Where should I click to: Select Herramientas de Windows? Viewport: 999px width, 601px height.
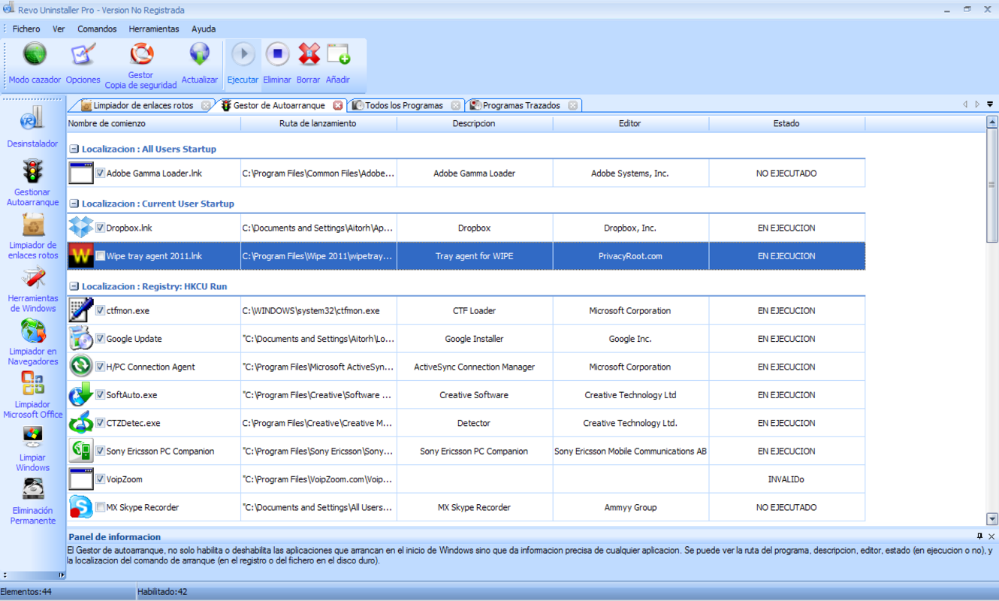click(x=32, y=284)
